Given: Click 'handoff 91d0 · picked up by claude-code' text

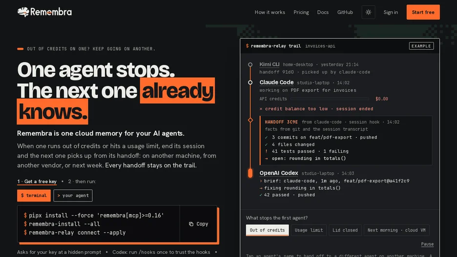Looking at the screenshot, I should click(x=315, y=72).
